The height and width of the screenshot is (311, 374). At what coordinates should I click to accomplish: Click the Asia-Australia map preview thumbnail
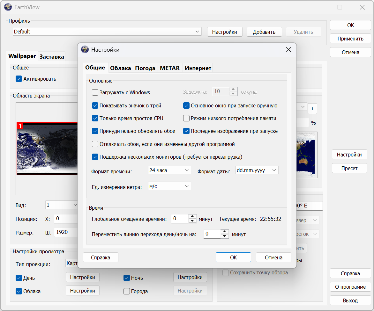(307, 155)
